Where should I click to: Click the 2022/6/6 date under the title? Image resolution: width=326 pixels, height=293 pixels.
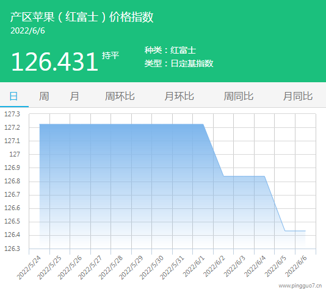(27, 30)
